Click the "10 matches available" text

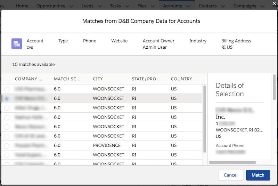click(33, 64)
